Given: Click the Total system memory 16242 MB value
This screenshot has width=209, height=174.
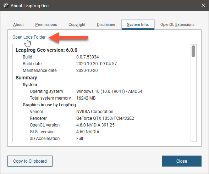Looking at the screenshot, I should coord(86,98).
